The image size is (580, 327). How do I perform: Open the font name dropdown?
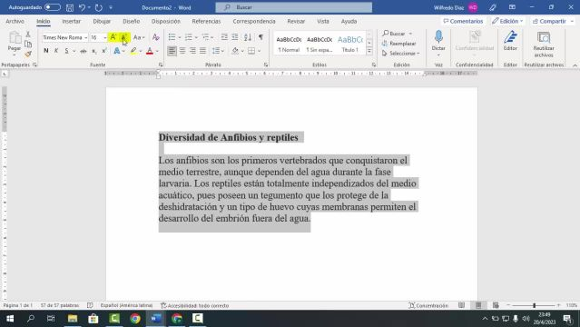click(x=86, y=37)
